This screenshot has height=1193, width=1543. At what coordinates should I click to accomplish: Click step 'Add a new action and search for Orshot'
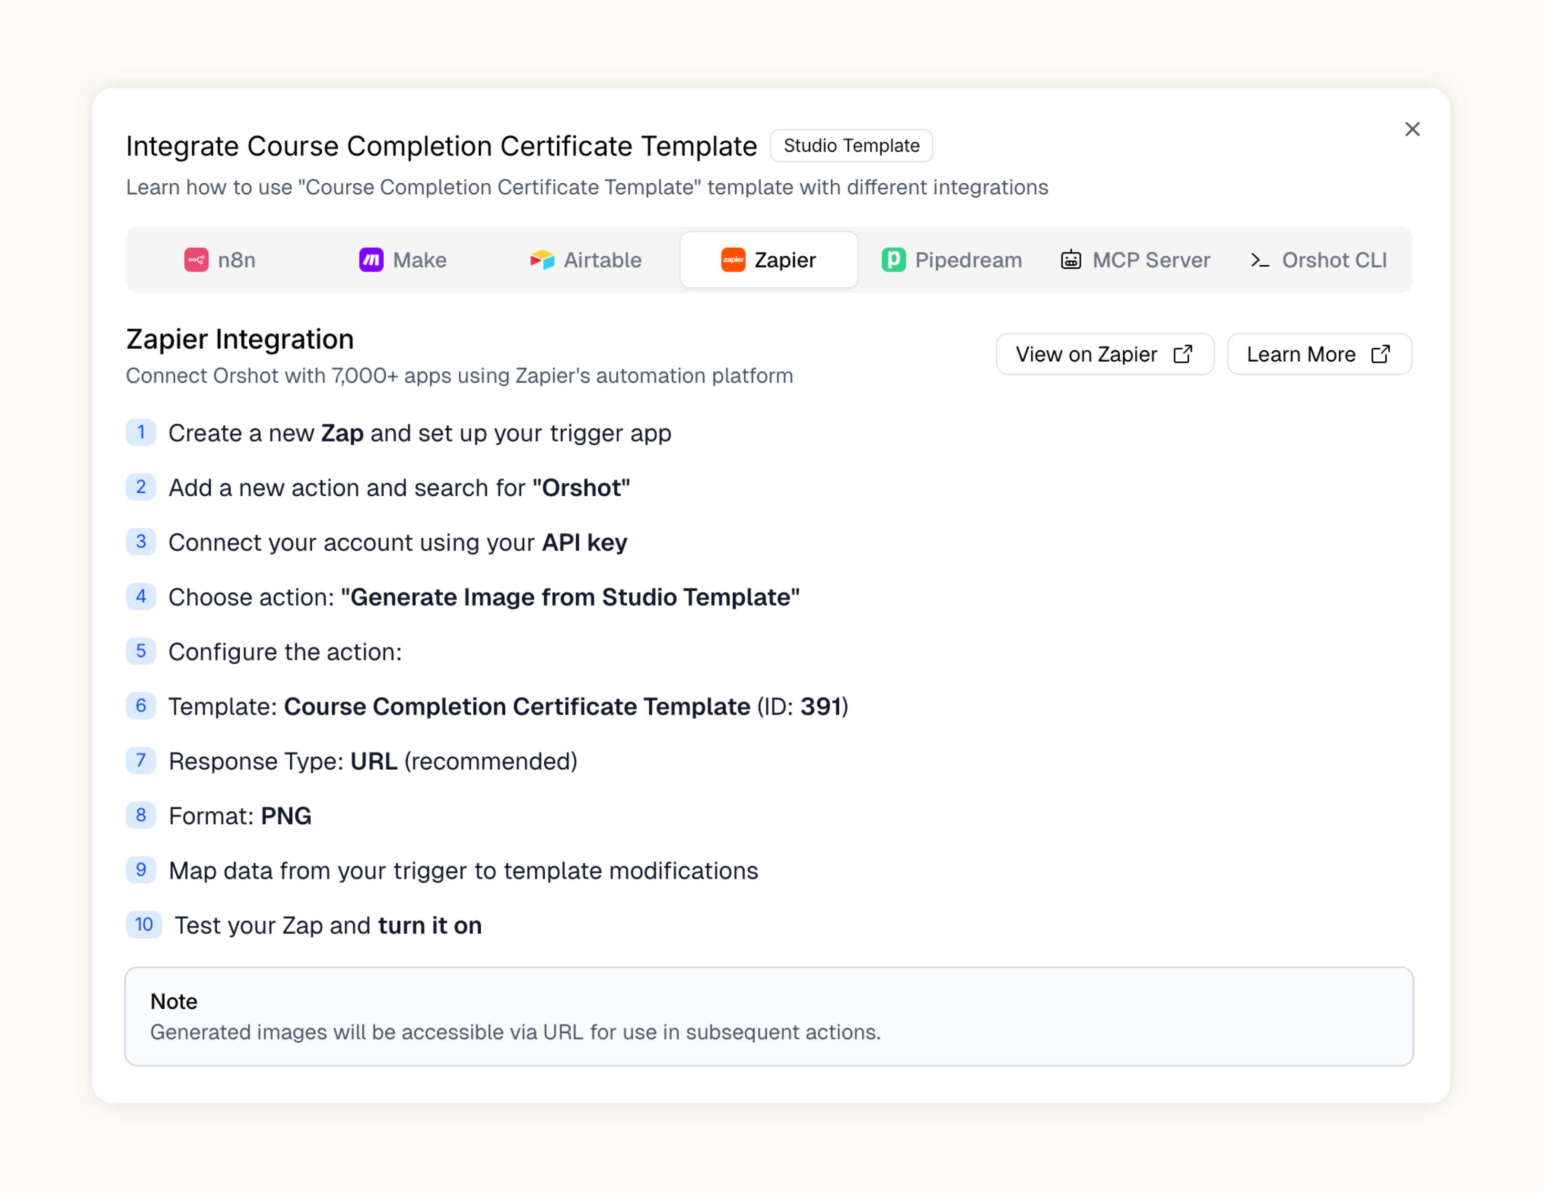[399, 488]
